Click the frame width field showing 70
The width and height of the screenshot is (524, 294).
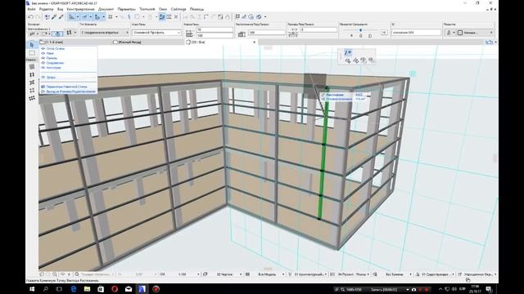(215, 30)
